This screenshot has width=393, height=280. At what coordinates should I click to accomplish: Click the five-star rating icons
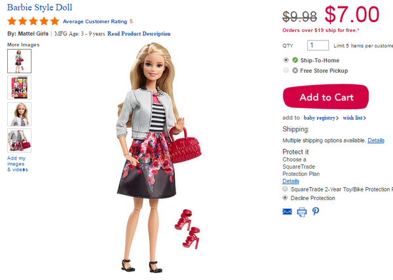pos(33,22)
